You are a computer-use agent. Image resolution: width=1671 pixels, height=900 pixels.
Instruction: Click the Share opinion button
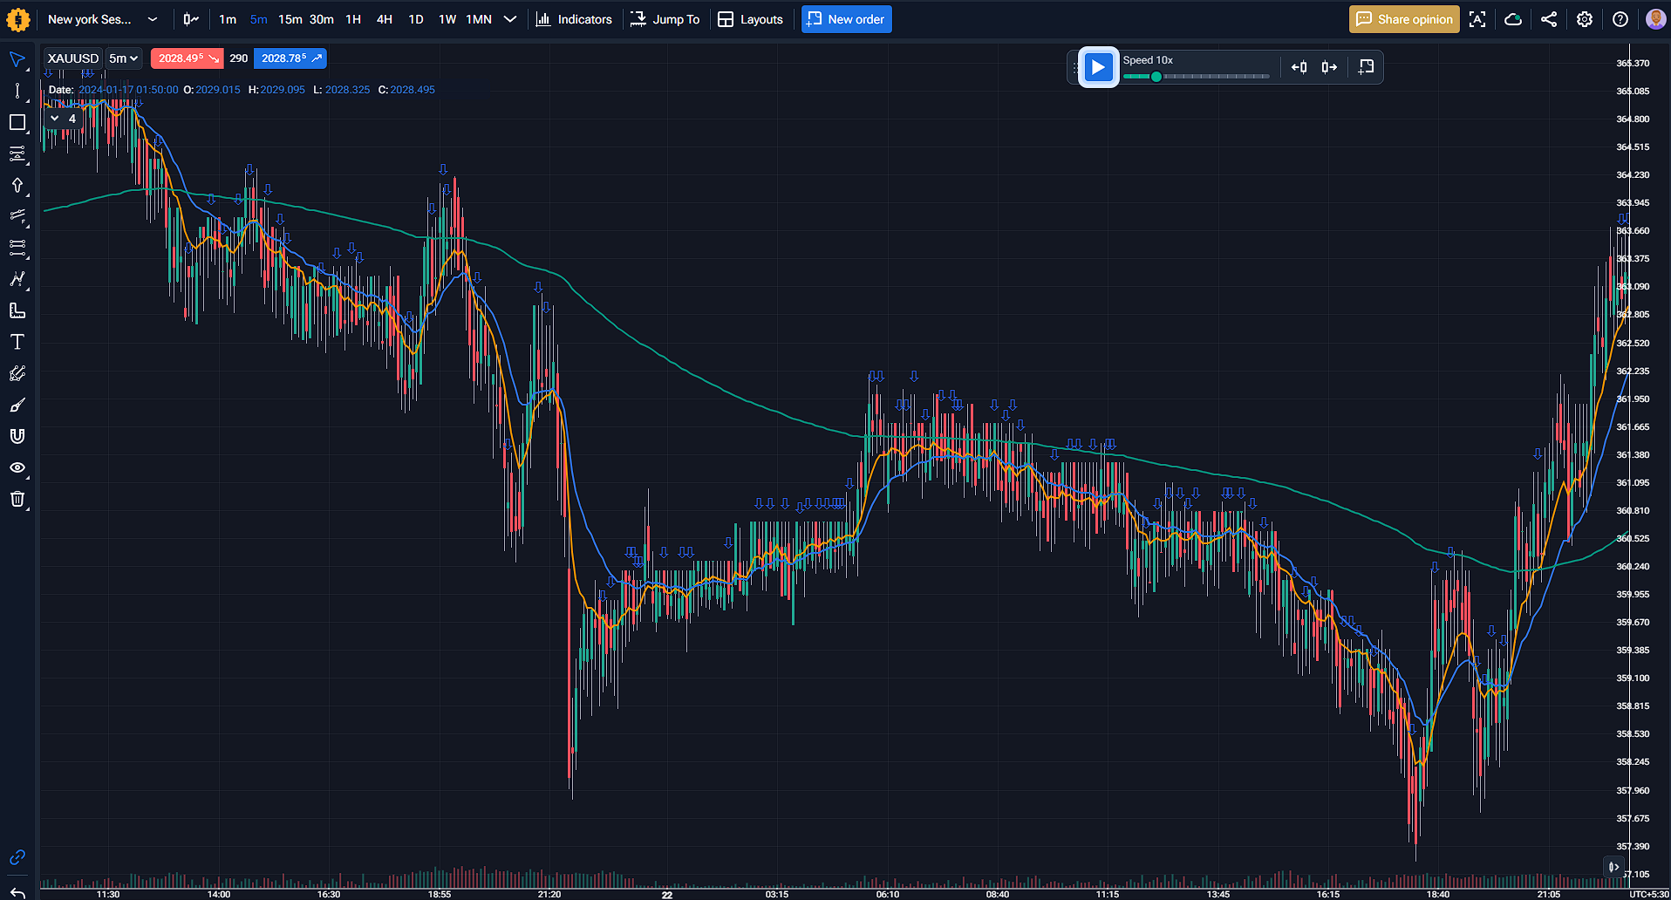click(x=1403, y=19)
